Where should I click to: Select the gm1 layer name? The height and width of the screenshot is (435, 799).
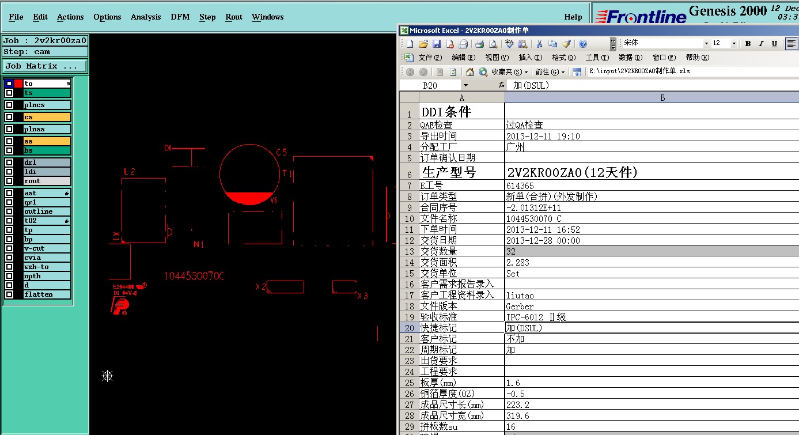pos(47,202)
